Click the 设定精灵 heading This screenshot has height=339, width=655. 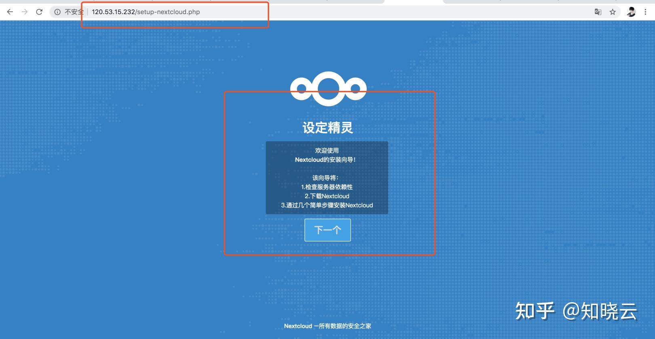pos(327,127)
